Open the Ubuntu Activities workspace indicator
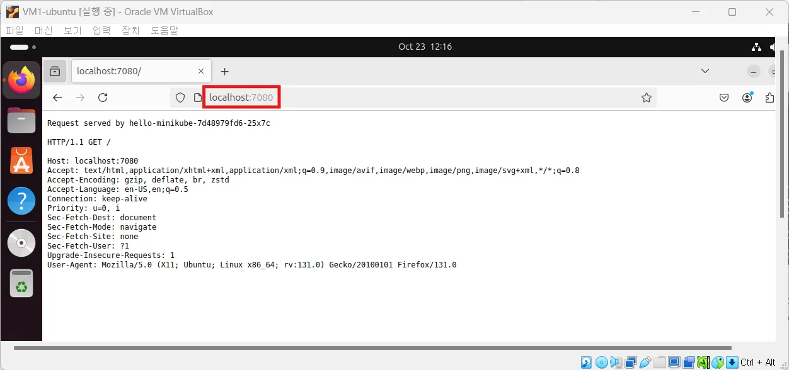This screenshot has width=789, height=370. tap(23, 47)
